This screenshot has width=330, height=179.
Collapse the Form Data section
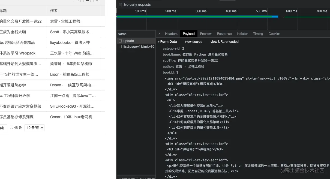[159, 42]
